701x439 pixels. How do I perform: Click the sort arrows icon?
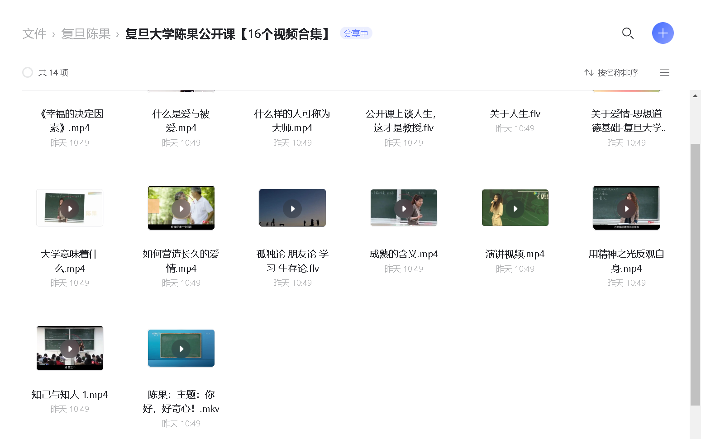click(x=589, y=73)
